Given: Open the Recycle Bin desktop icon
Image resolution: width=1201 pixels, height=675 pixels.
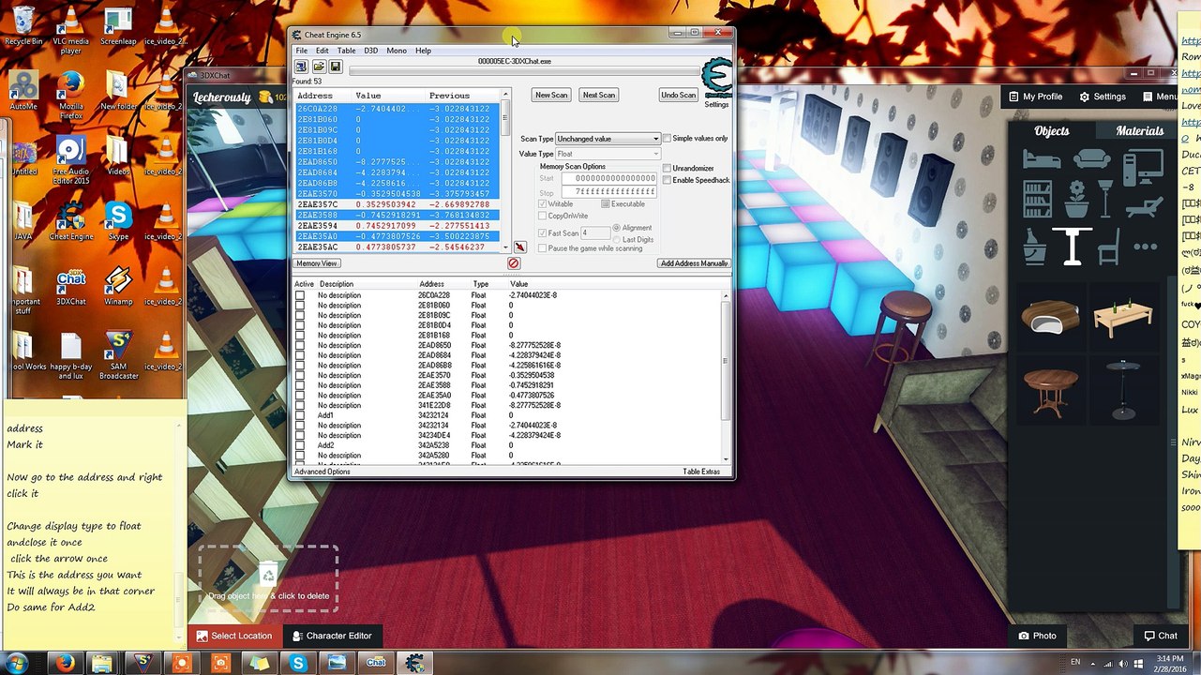Looking at the screenshot, I should click(x=23, y=26).
